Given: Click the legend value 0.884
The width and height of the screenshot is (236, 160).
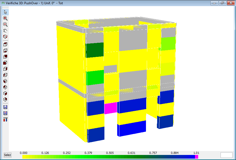Looking at the screenshot, I should [x=174, y=153].
